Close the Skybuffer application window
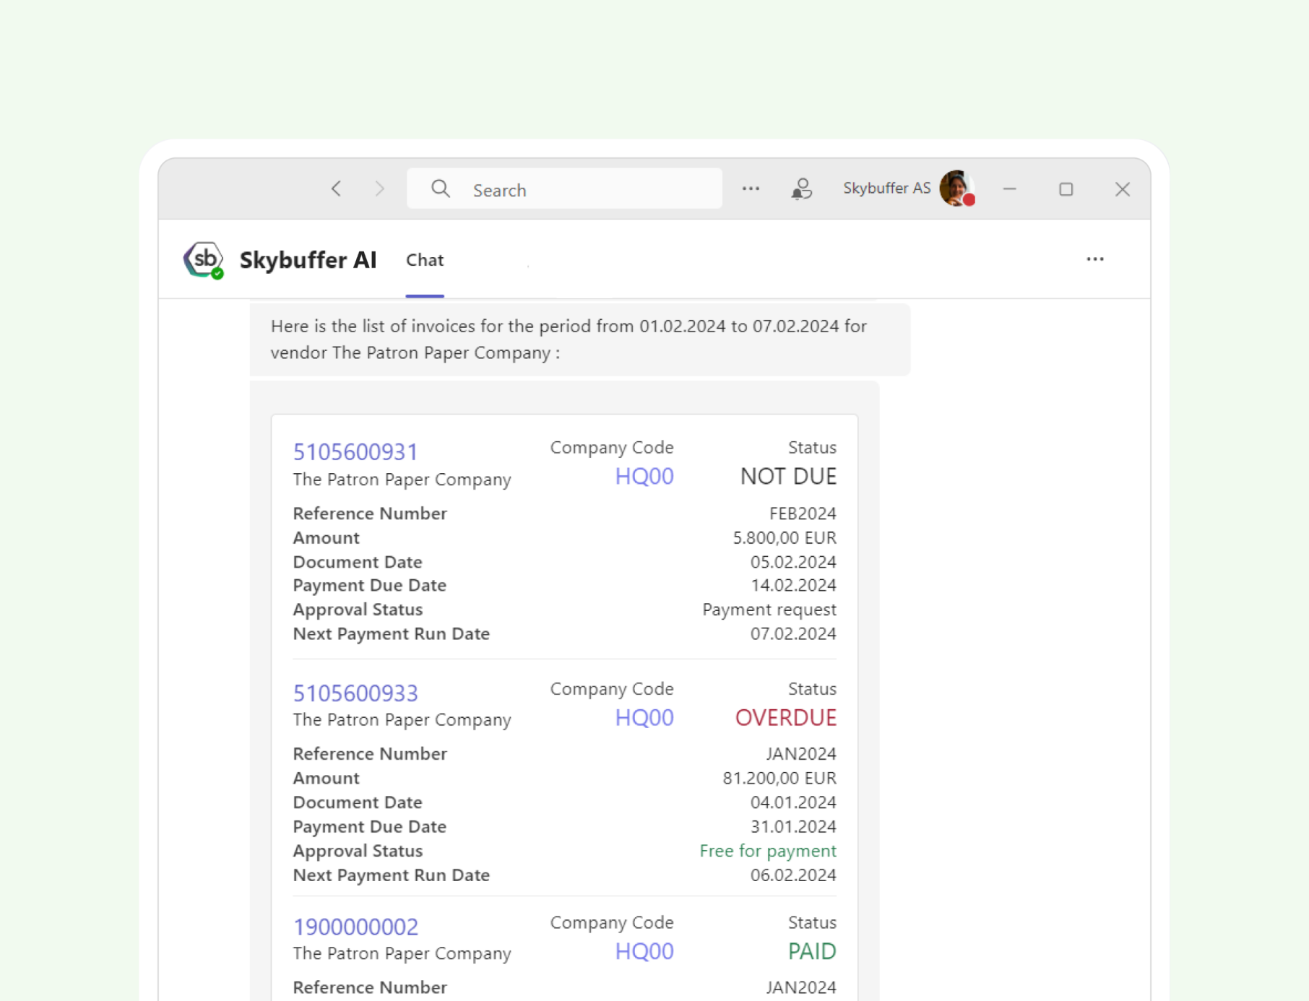This screenshot has width=1309, height=1001. [x=1122, y=189]
